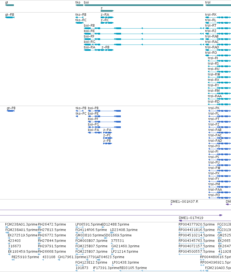Select the z gene label

pyautogui.click(x=102, y=8)
